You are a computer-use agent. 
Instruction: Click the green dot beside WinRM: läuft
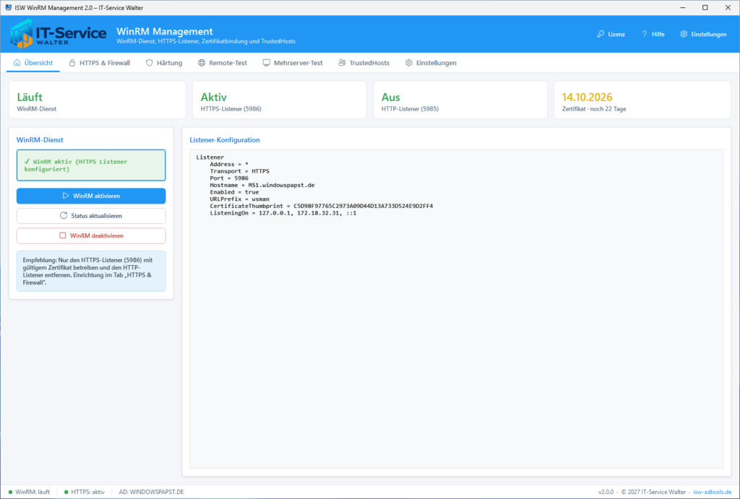point(10,492)
